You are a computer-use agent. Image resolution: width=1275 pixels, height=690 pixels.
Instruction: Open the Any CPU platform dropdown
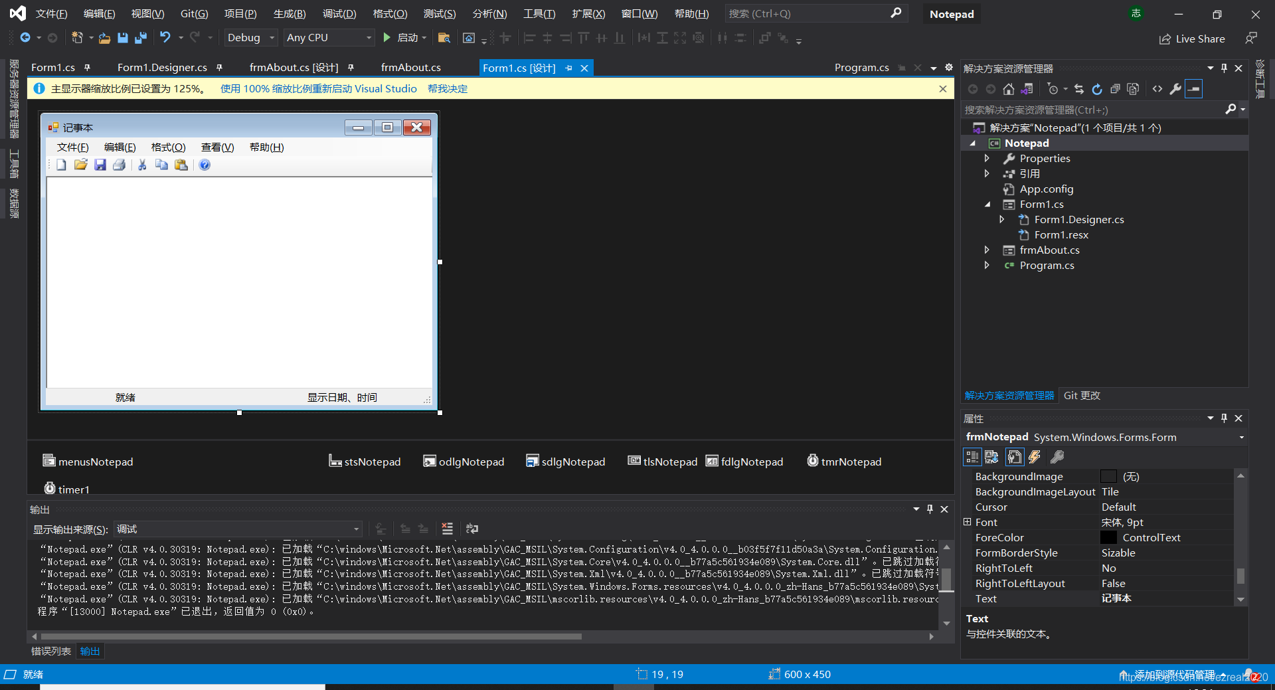[329, 38]
